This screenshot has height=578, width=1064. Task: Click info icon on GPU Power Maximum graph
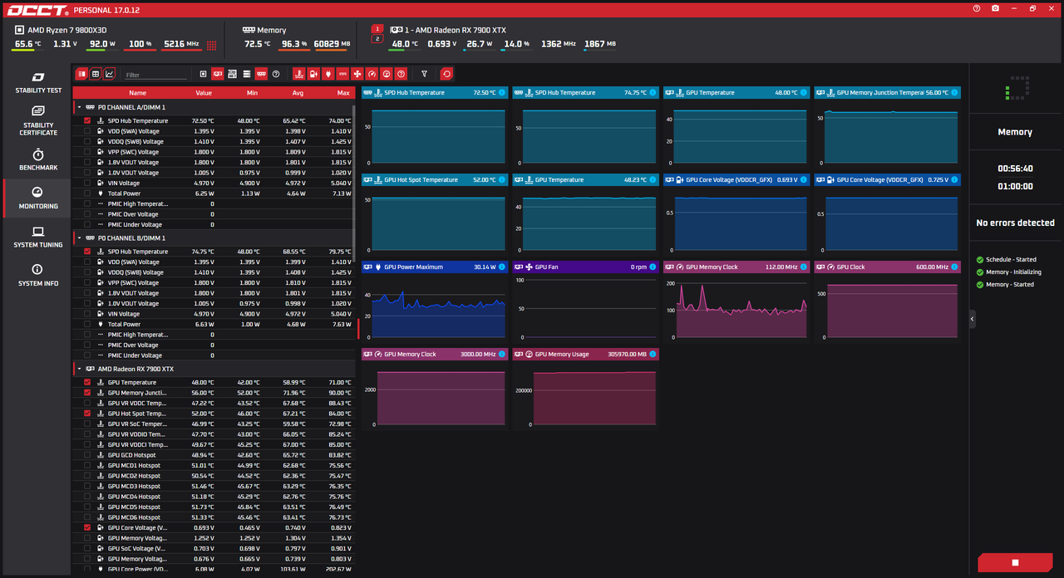point(502,267)
